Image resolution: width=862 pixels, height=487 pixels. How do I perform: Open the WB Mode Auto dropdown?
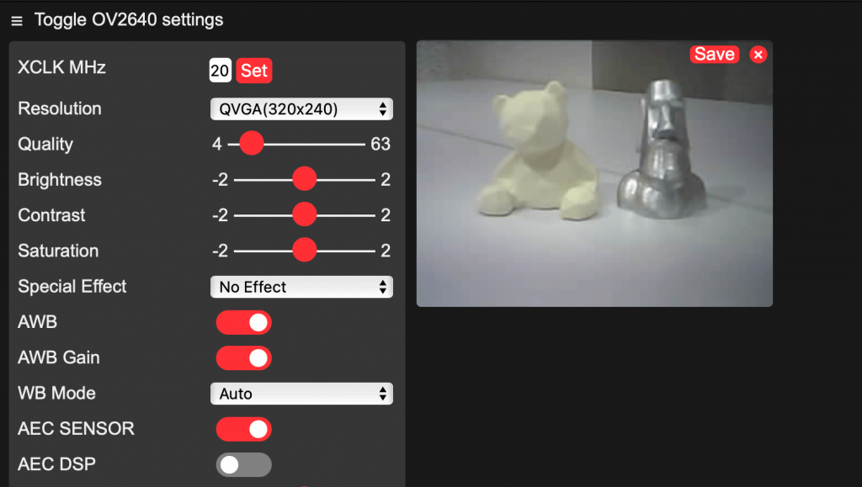pyautogui.click(x=301, y=394)
